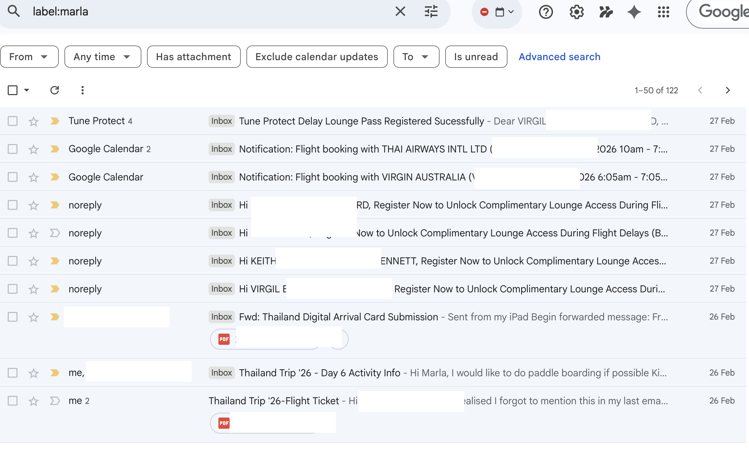The width and height of the screenshot is (749, 449).
Task: Toggle importance marker on Flight Delays (B... email
Action: coord(55,233)
